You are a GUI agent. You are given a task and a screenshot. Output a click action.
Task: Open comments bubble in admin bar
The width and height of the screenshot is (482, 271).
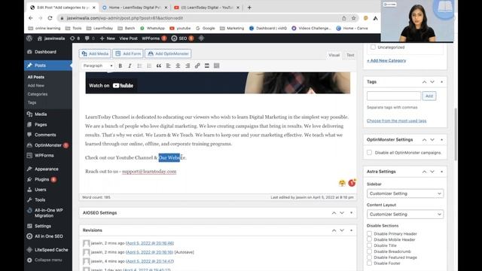(90, 38)
